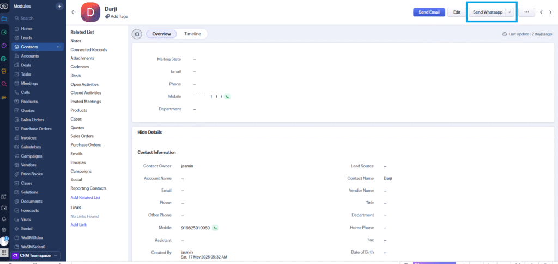
Task: Open the Leads module in sidebar
Action: tap(26, 37)
